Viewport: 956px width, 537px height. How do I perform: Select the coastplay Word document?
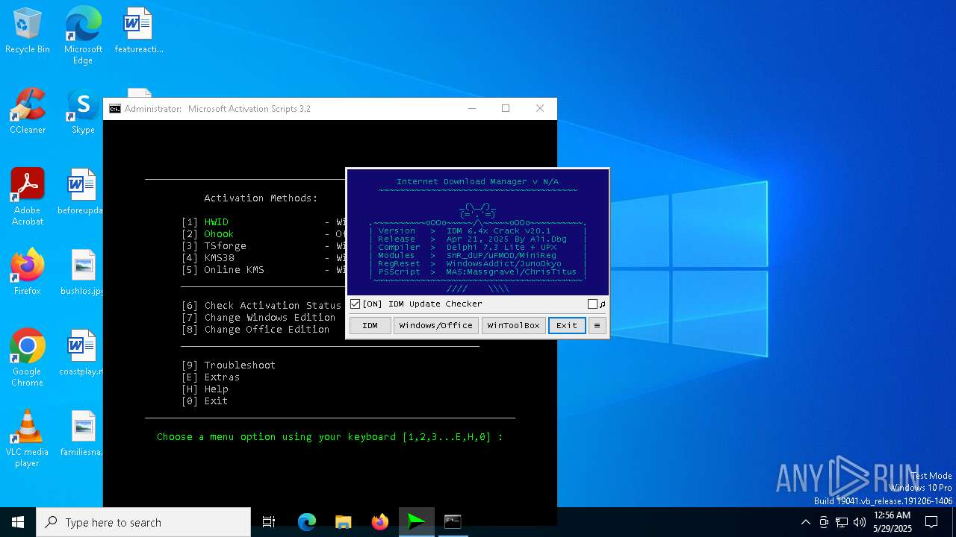[83, 352]
